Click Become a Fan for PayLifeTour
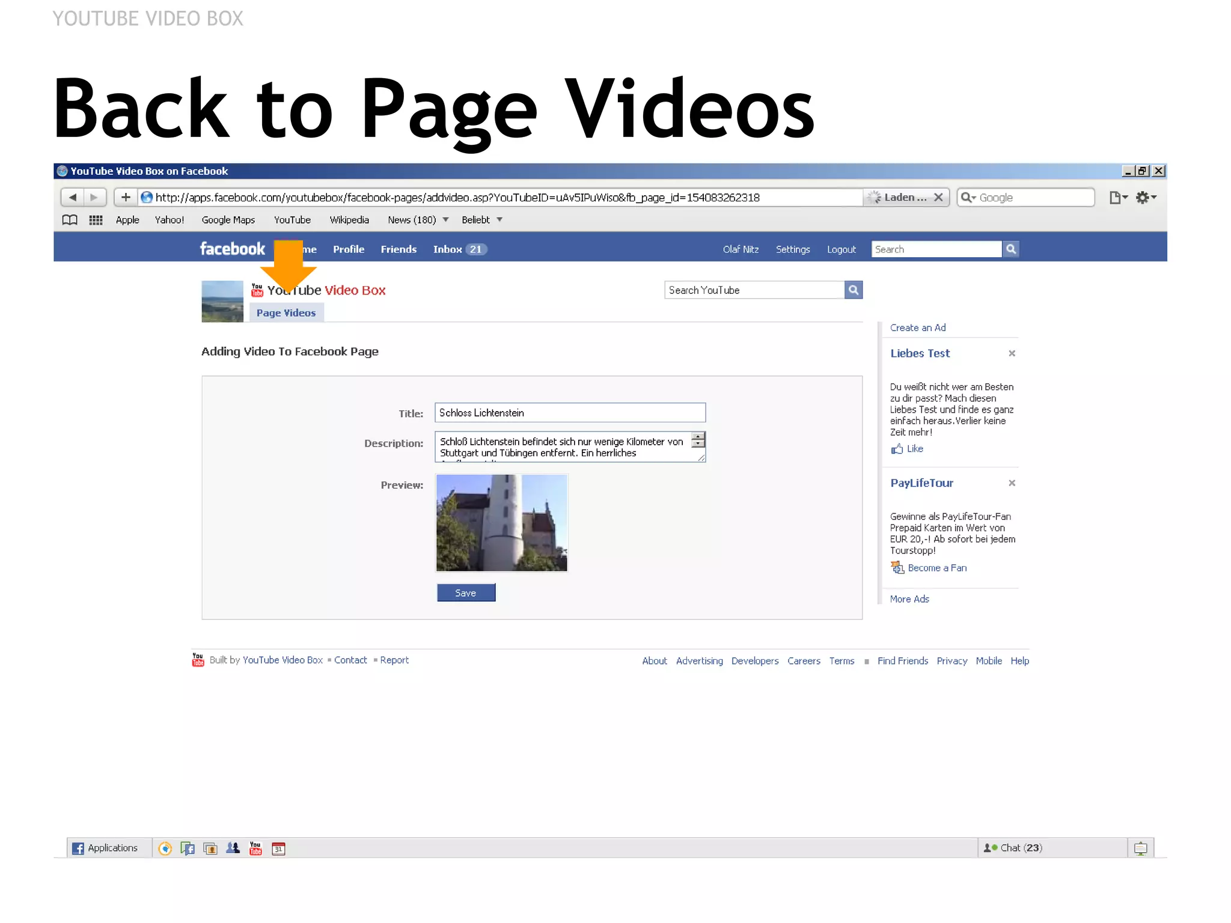 point(929,568)
